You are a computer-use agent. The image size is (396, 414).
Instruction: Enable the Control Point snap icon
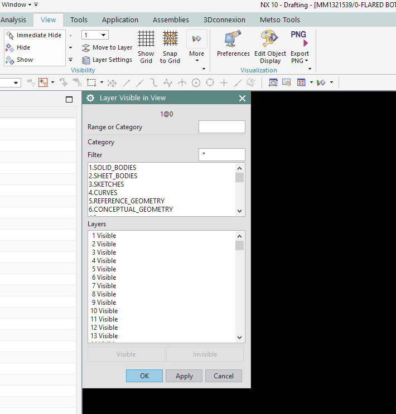coord(153,82)
